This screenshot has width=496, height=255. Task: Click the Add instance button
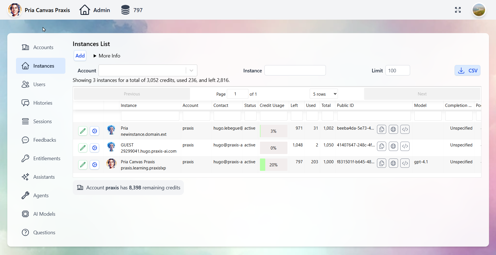pos(80,56)
